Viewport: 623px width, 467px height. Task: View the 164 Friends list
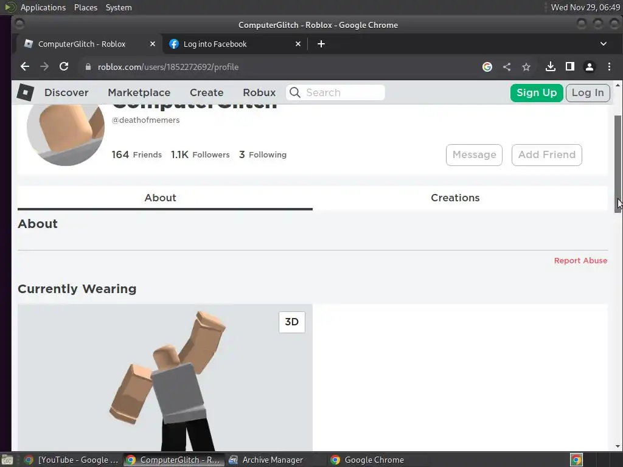(x=137, y=154)
